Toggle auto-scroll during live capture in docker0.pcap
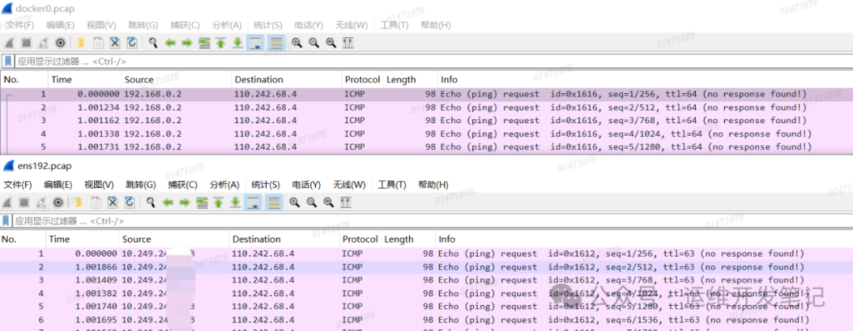This screenshot has height=331, width=853. click(x=255, y=43)
